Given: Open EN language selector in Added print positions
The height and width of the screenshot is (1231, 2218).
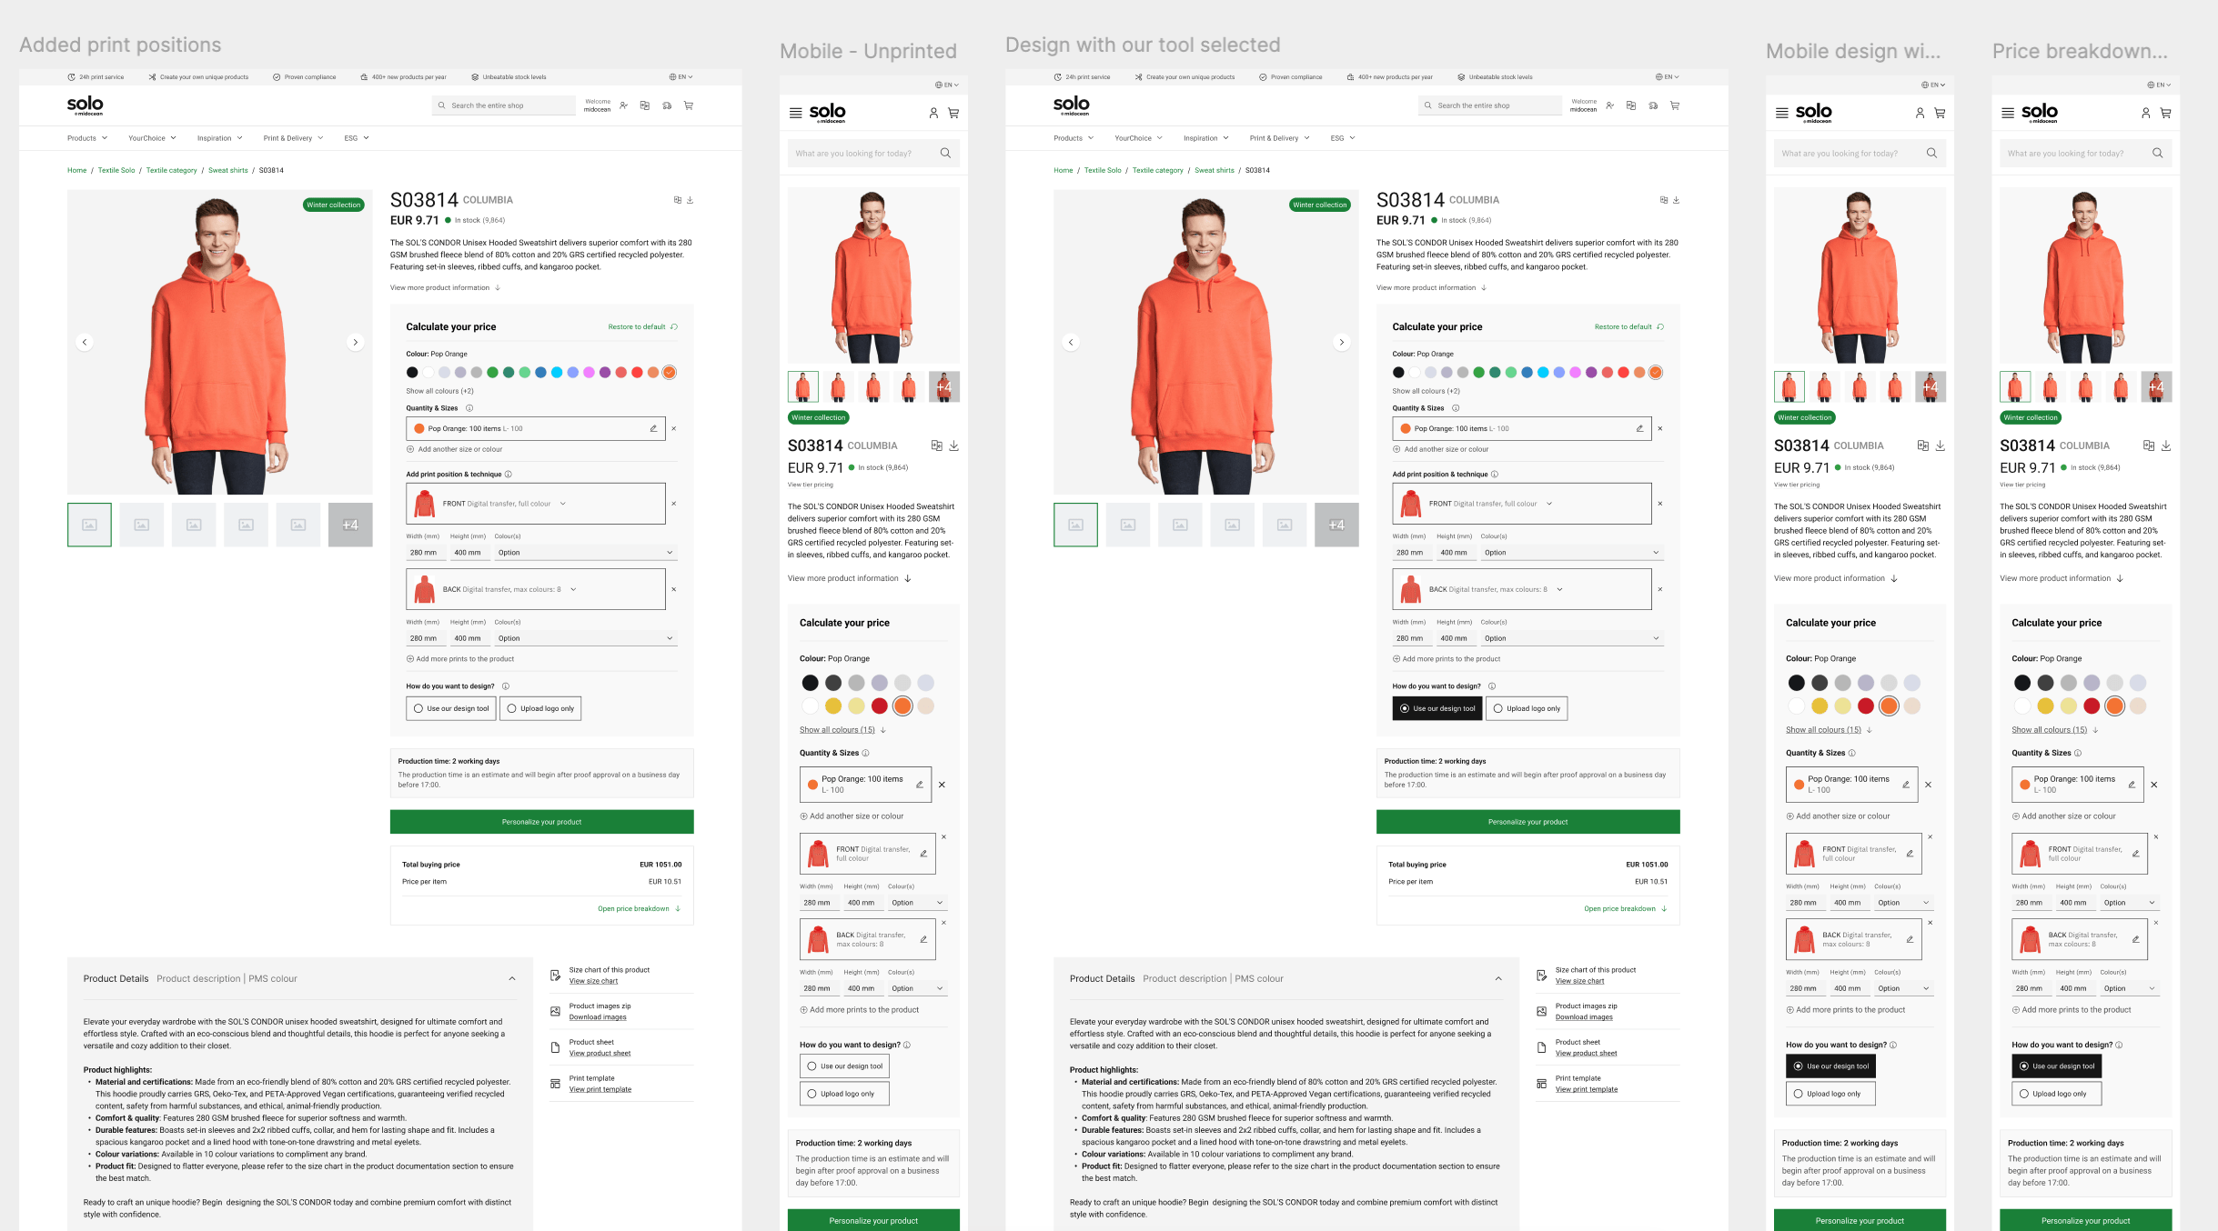Looking at the screenshot, I should pyautogui.click(x=681, y=77).
